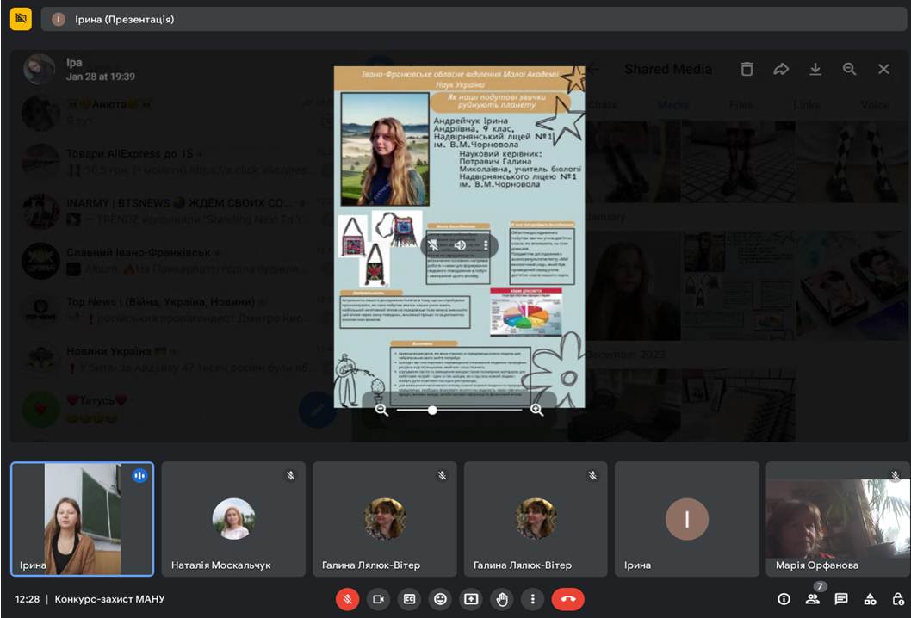Toggle the camera on or off
The height and width of the screenshot is (618, 911).
[x=378, y=599]
